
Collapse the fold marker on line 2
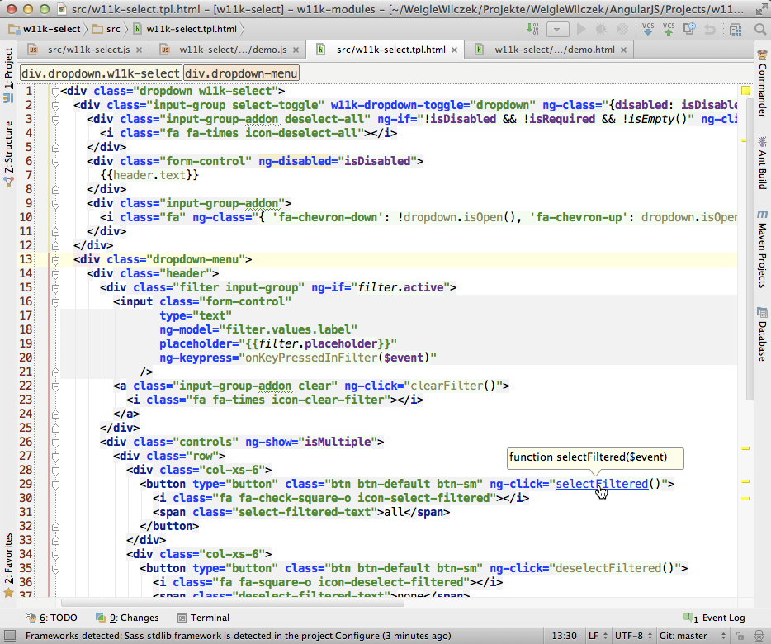[x=55, y=106]
